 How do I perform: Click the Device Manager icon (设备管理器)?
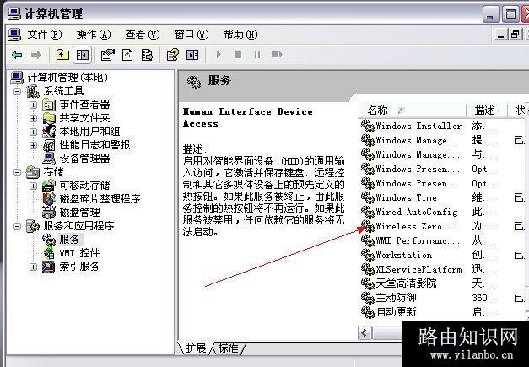tap(49, 159)
